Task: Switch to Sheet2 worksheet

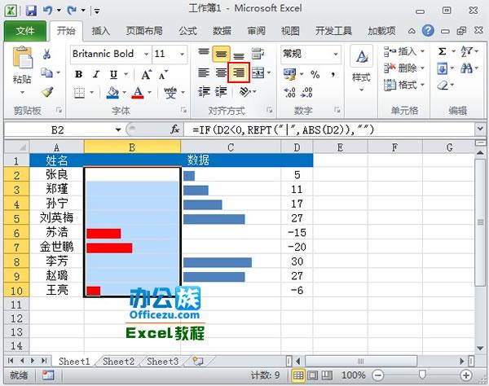Action: (x=118, y=362)
